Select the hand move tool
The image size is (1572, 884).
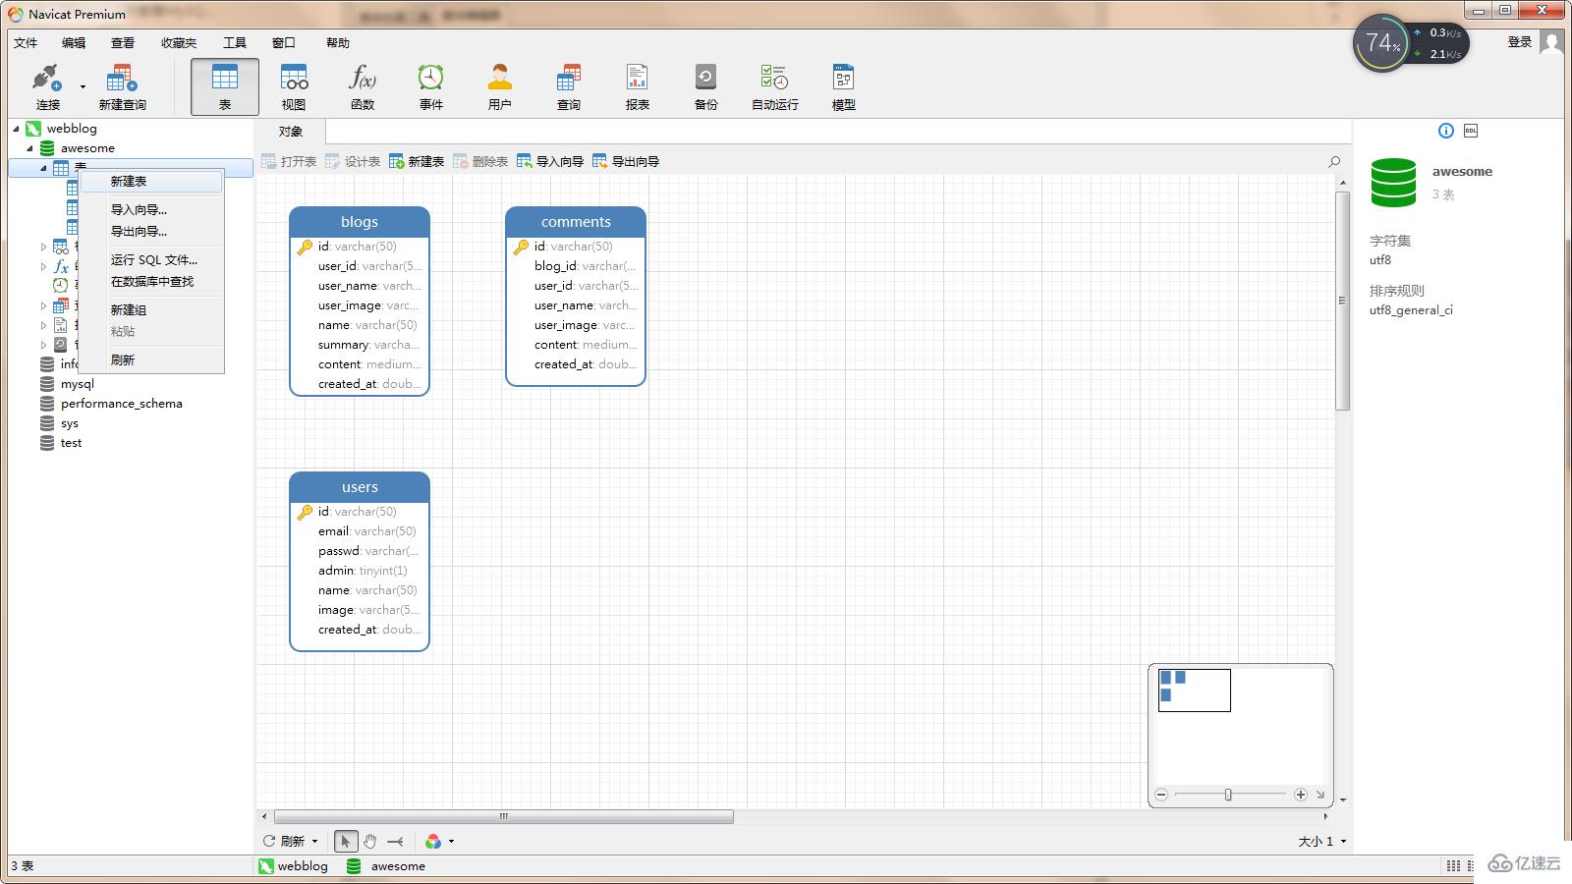(370, 841)
